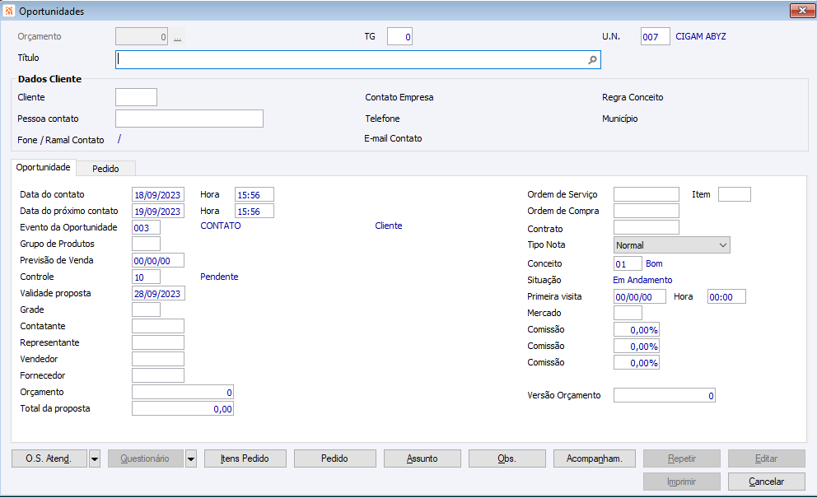Click the ellipsis button next to Orçamento
817x498 pixels.
[x=177, y=37]
